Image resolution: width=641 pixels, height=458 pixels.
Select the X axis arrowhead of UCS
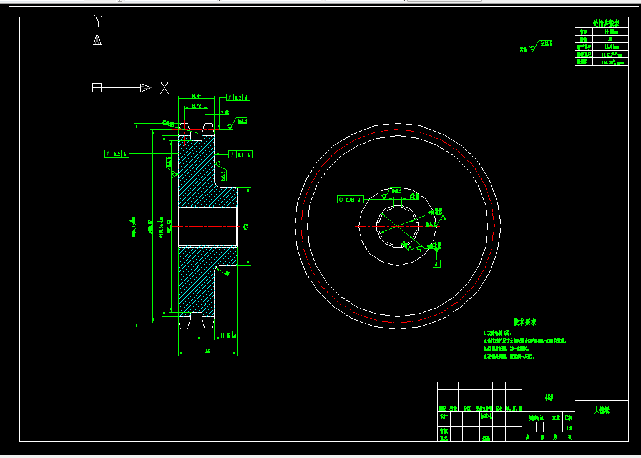[x=145, y=88]
